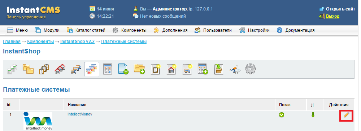
Task: Toggle IntellectMoney visibility green checkmark
Action: [x=282, y=115]
